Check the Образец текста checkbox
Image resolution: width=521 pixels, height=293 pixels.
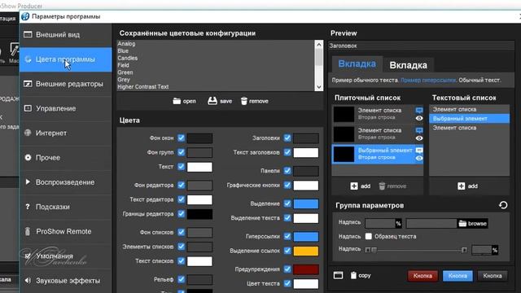click(369, 236)
